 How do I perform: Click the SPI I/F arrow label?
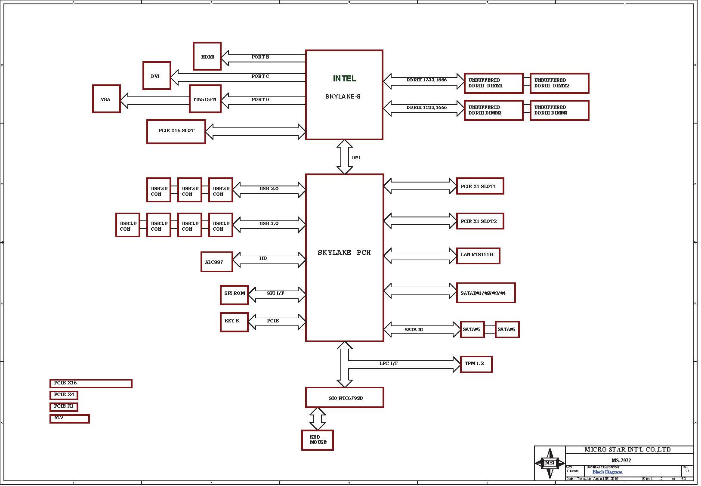point(276,293)
